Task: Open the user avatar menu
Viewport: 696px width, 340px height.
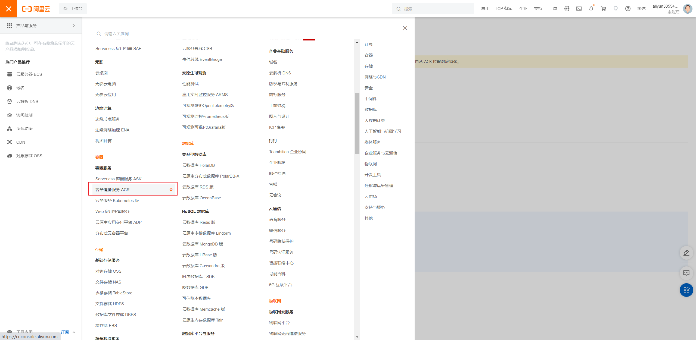Action: (688, 9)
